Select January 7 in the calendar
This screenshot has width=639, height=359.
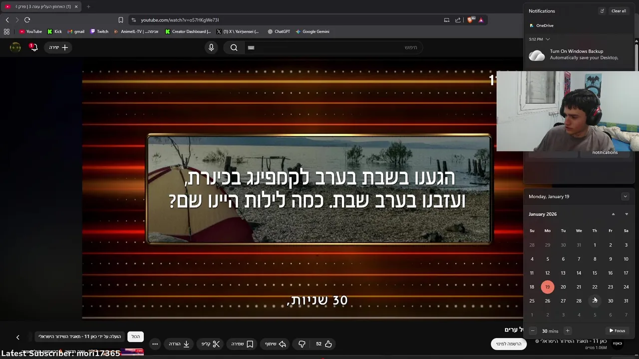pos(579,259)
